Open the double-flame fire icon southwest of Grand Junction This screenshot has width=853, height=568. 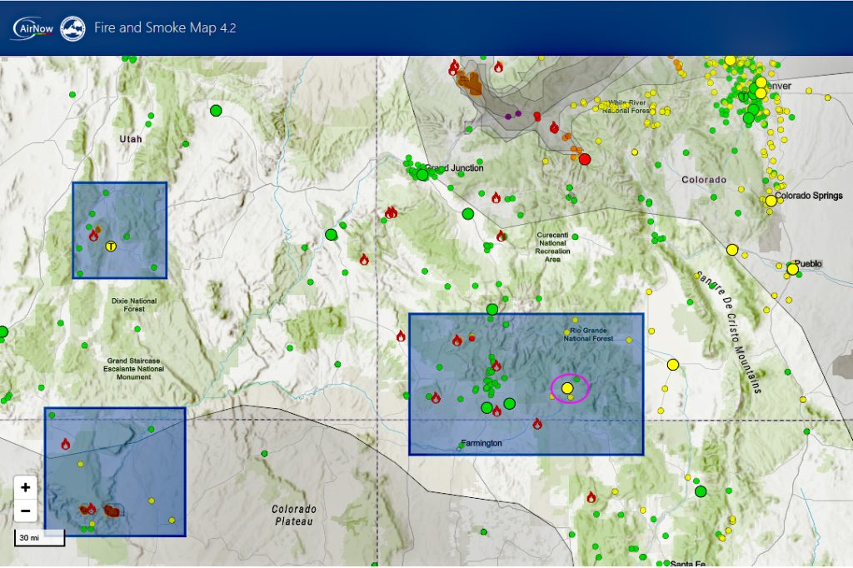[391, 212]
